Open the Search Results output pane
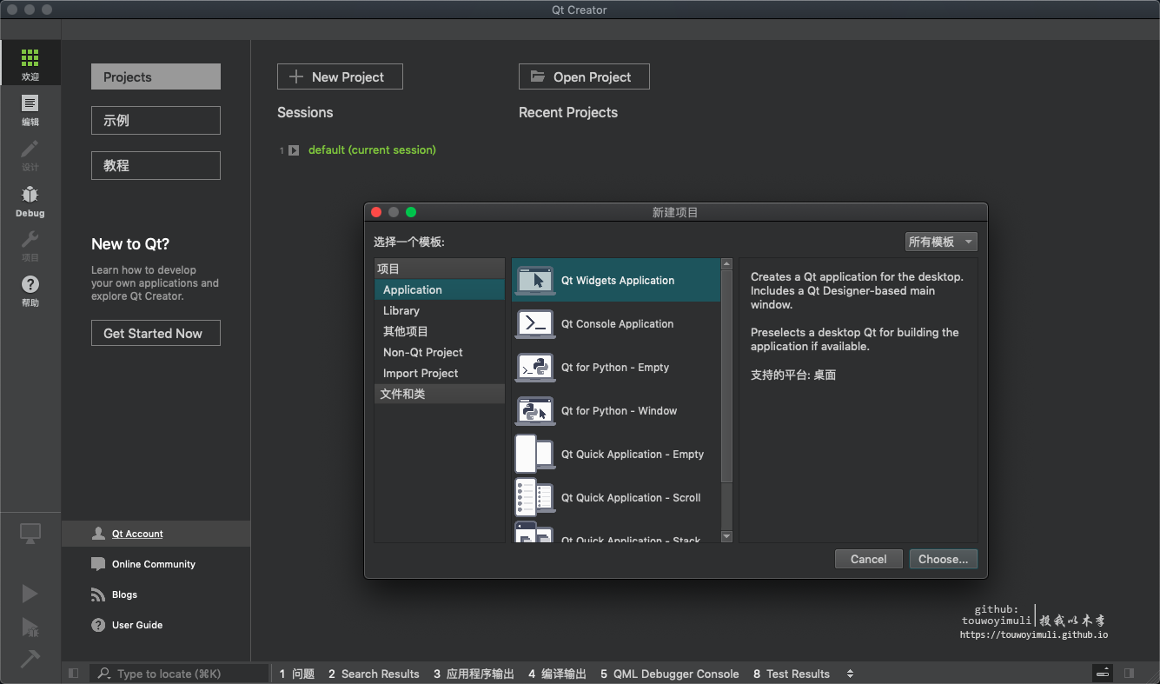 click(x=374, y=674)
